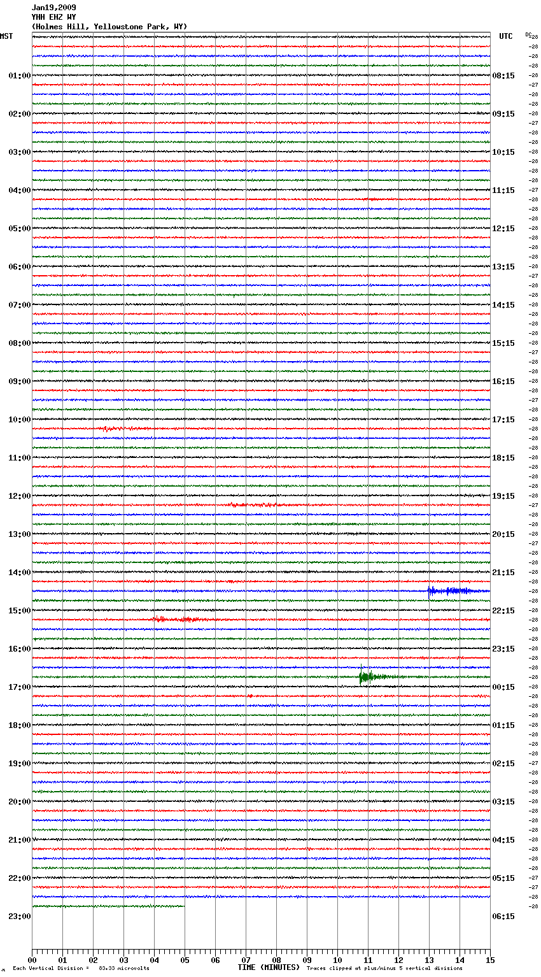541x977 pixels.
Task: Select the 14:00 MST hour label
Action: tap(20, 573)
